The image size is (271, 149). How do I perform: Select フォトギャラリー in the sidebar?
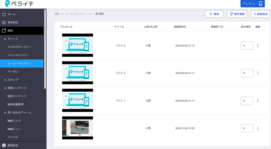click(x=18, y=55)
